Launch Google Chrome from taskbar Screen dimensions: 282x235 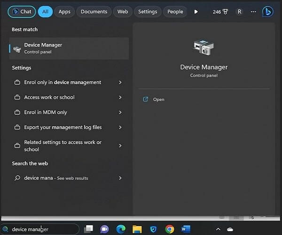point(170,229)
